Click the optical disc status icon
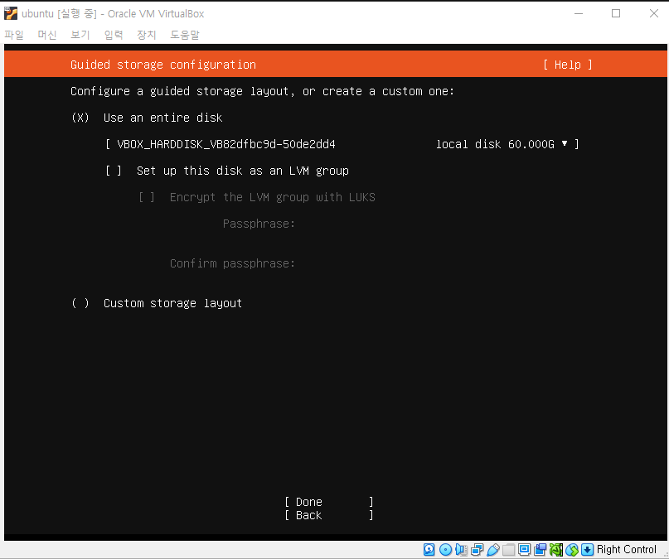This screenshot has height=559, width=669. [x=445, y=550]
